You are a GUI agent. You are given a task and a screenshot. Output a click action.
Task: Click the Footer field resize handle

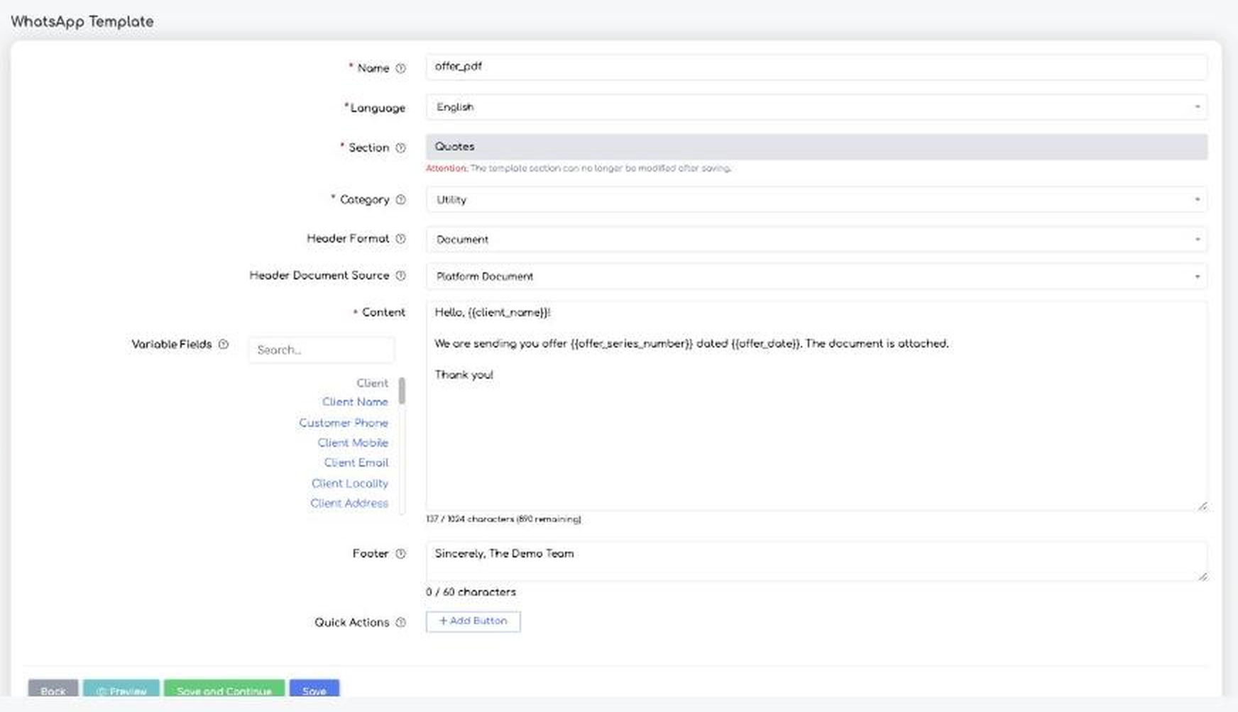pyautogui.click(x=1203, y=576)
